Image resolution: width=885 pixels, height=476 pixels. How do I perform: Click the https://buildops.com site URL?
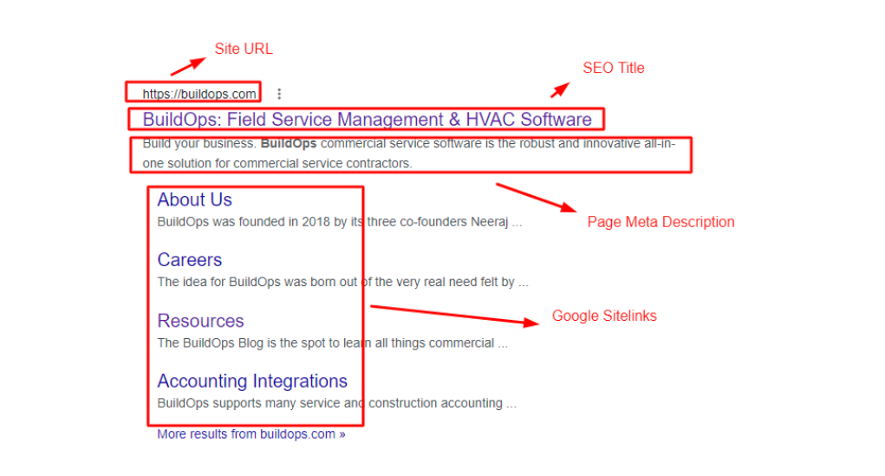(199, 94)
